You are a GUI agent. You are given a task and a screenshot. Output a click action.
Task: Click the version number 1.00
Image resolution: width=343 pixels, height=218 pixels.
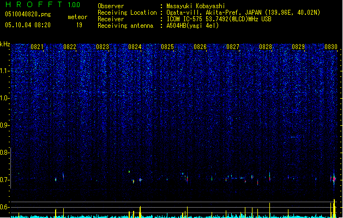74,4
